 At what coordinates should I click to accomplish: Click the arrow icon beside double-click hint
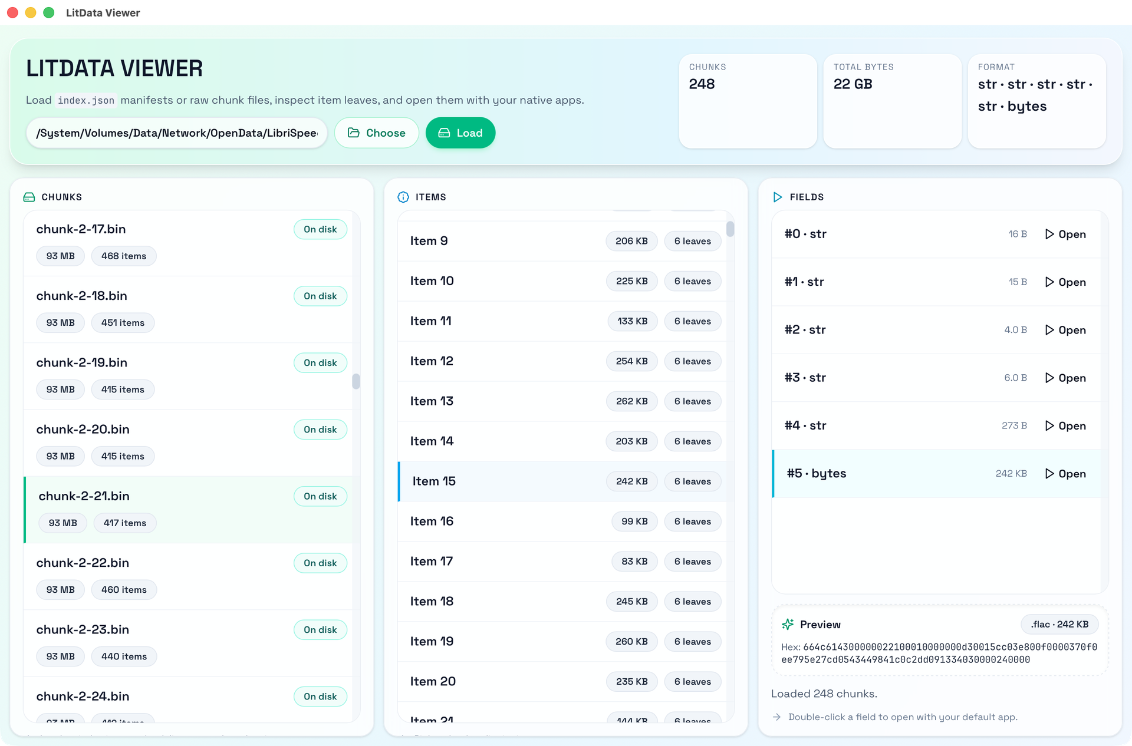(777, 717)
